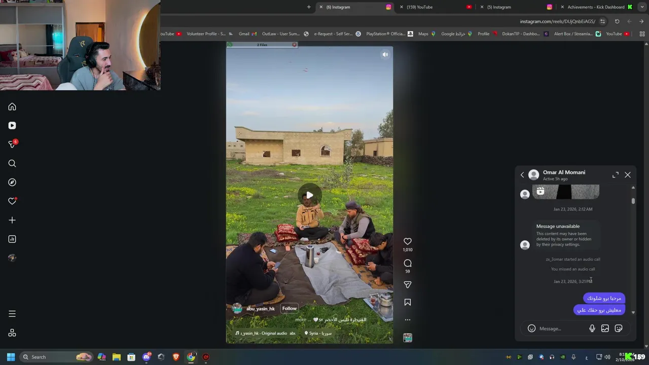Open the Volunteer Profile bookmark

(x=209, y=34)
